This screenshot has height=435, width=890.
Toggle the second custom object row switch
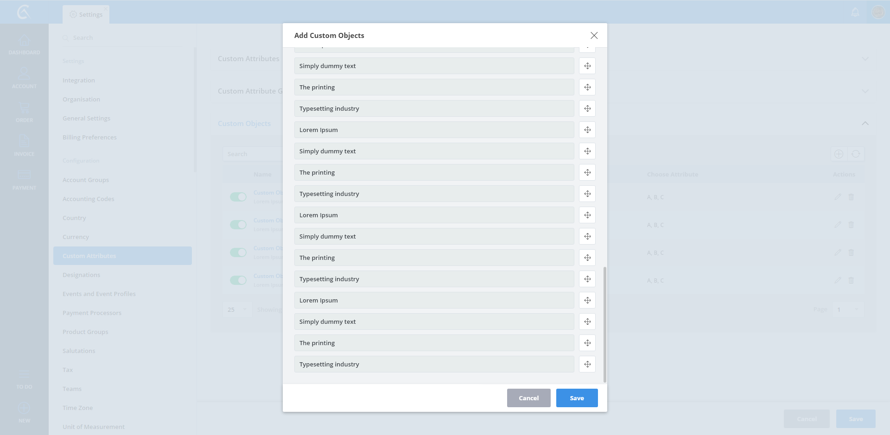[x=238, y=225]
